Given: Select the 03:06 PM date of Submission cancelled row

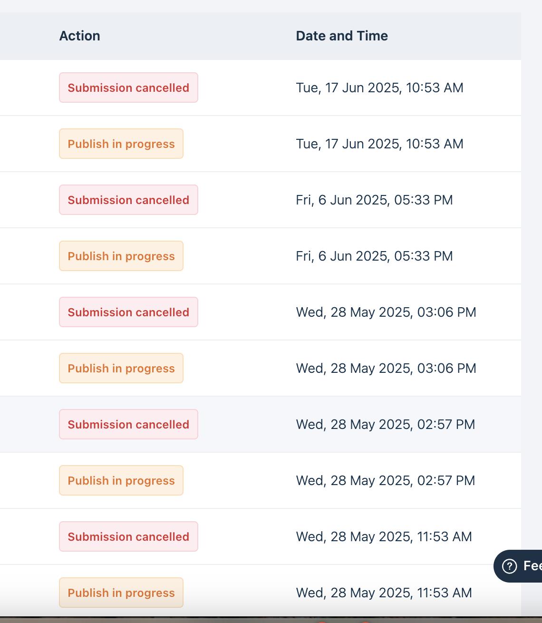Looking at the screenshot, I should [x=386, y=312].
